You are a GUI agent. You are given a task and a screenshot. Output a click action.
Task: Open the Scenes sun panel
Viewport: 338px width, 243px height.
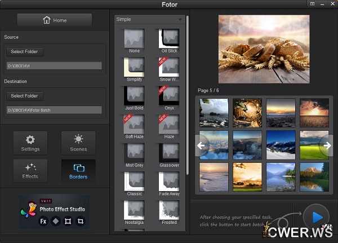(78, 143)
